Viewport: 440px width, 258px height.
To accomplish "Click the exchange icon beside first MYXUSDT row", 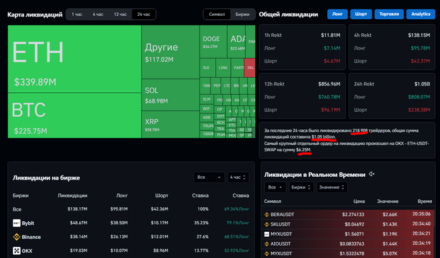I will [267, 234].
